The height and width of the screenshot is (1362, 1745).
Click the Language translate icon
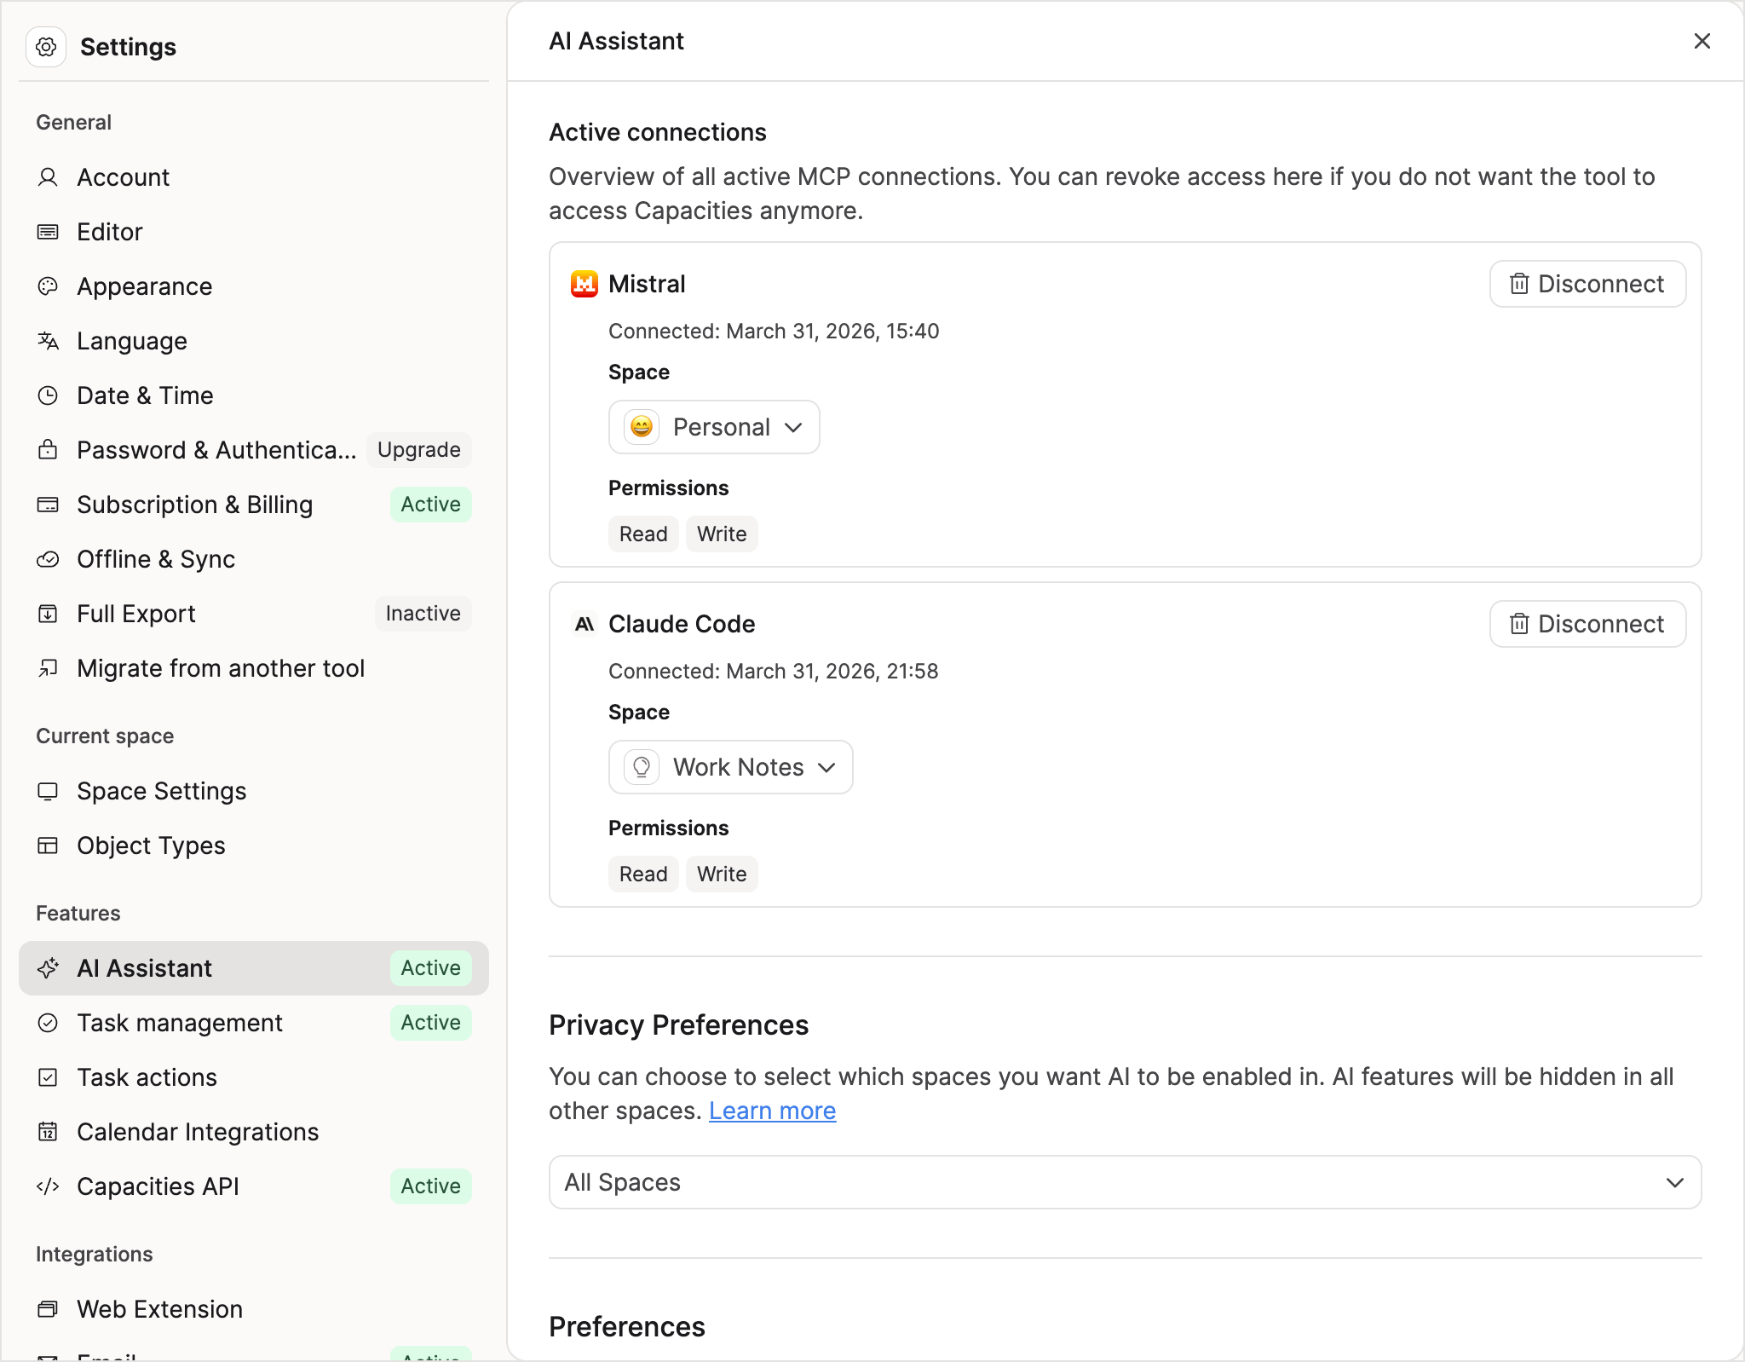point(48,341)
